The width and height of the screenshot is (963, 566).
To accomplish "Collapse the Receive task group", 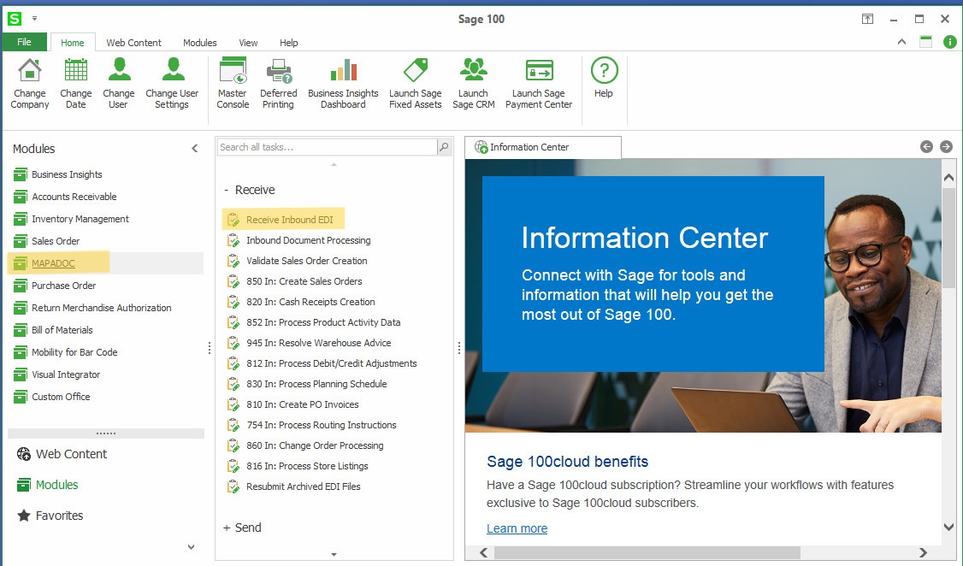I will click(x=226, y=191).
